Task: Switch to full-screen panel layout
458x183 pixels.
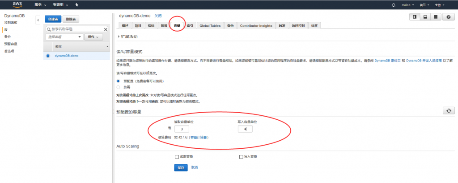Action: [x=436, y=17]
